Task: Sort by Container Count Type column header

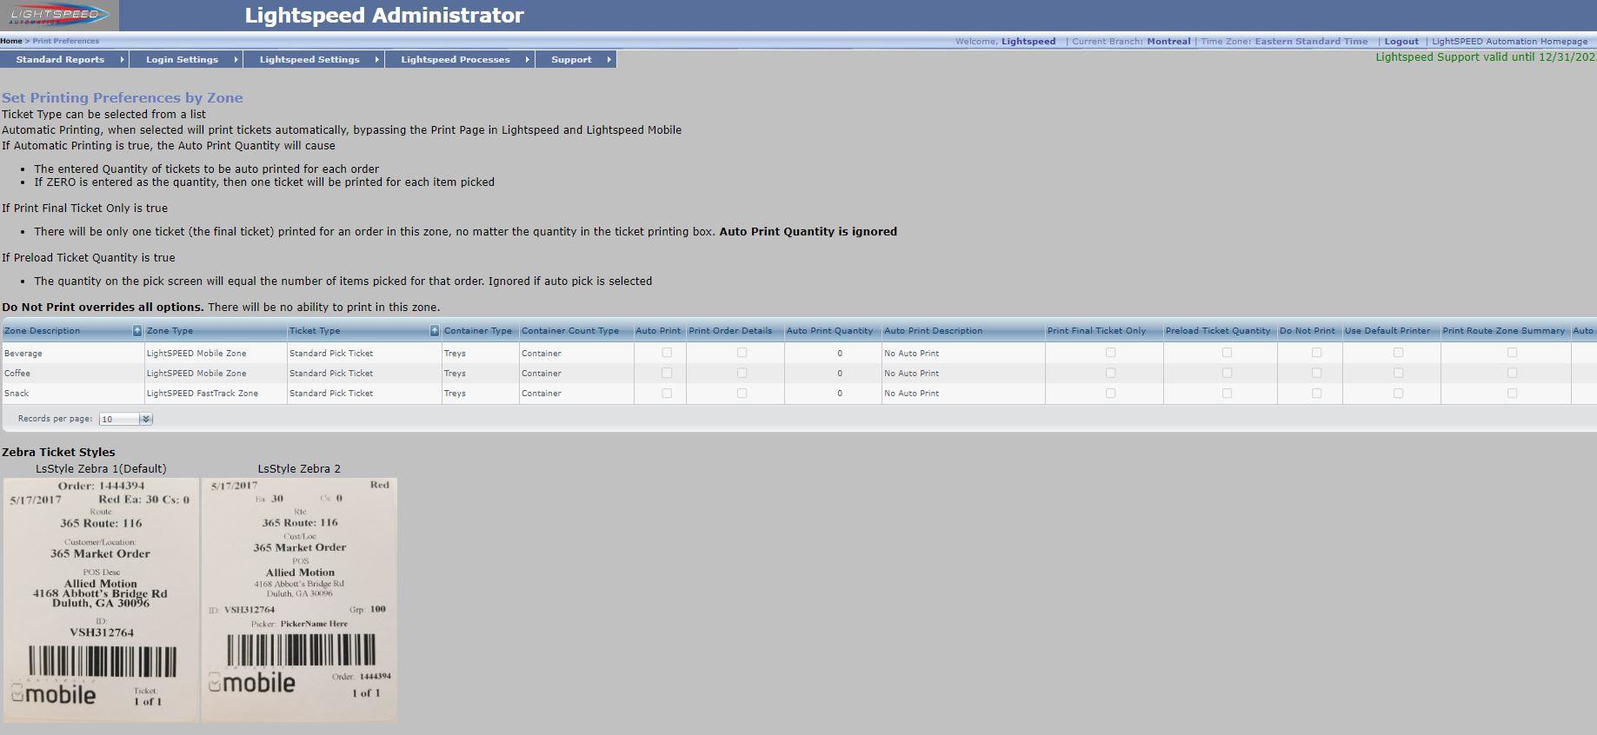Action: click(570, 331)
